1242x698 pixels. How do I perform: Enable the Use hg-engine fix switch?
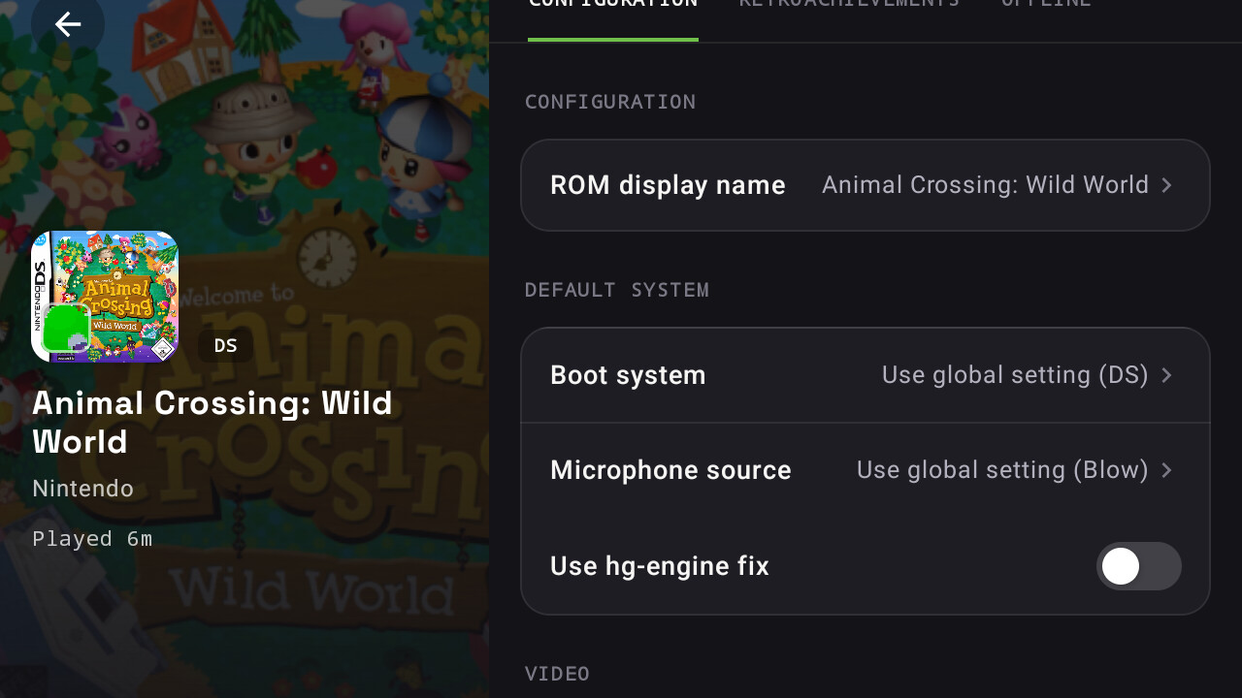[x=1139, y=566]
